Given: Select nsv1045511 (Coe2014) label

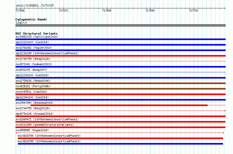Looking at the screenshot, I should 31,92.
